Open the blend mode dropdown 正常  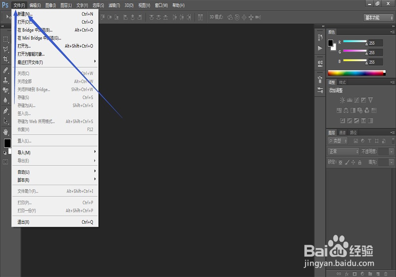(343, 152)
